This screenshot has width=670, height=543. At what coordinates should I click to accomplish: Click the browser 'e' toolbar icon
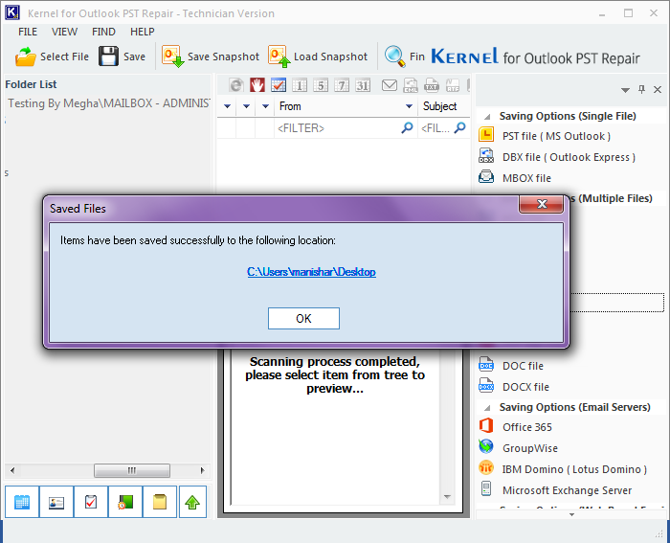coord(235,85)
